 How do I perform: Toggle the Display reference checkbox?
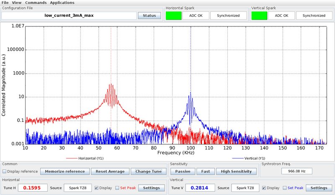tap(4, 171)
